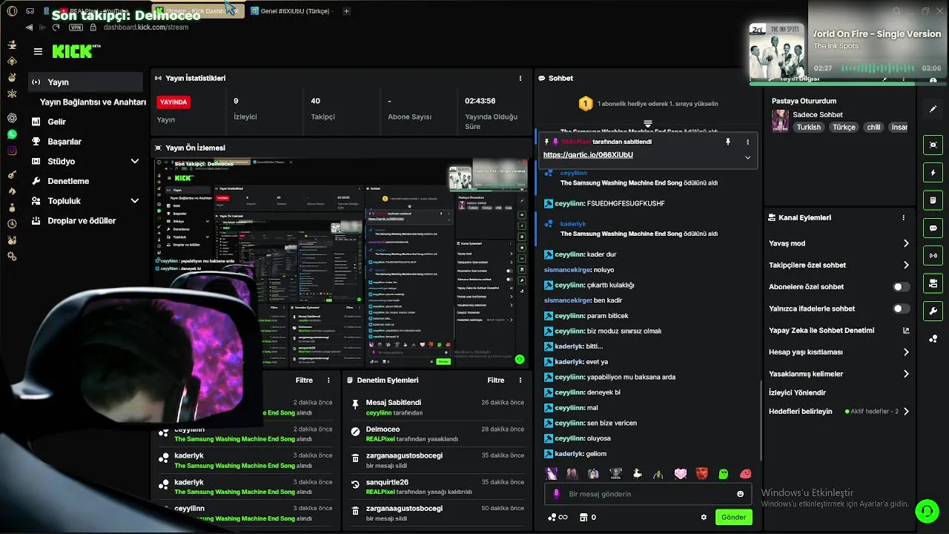Toggle the channel actions camera widget icon
The image size is (949, 534).
(x=933, y=283)
